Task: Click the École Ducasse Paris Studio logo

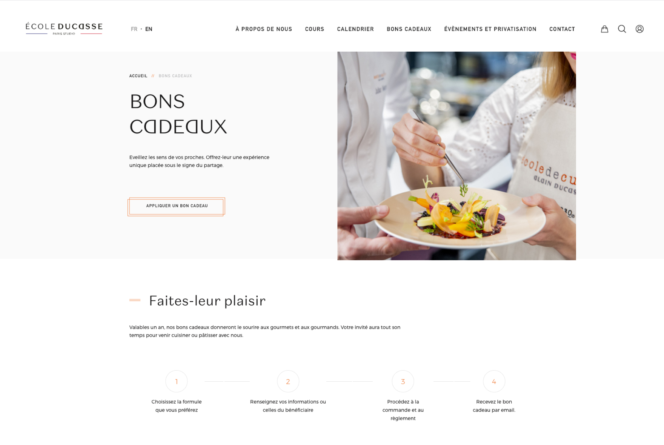Action: (64, 29)
